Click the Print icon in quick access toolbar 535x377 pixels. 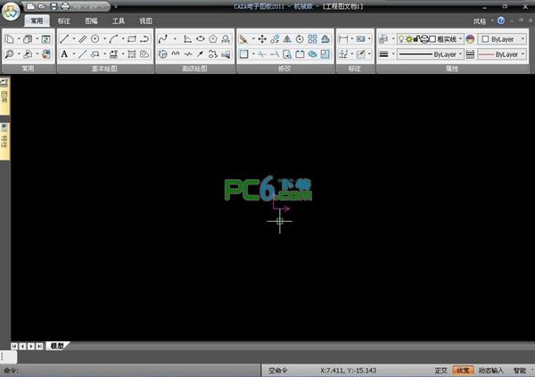(x=65, y=6)
